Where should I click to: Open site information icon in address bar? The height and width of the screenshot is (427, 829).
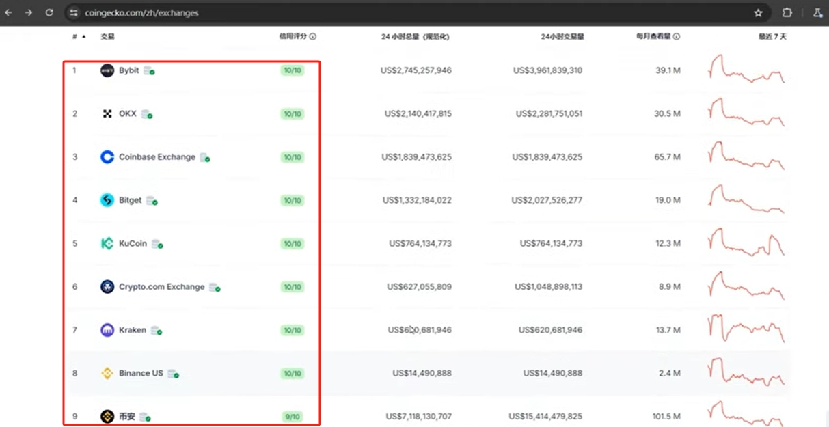74,12
